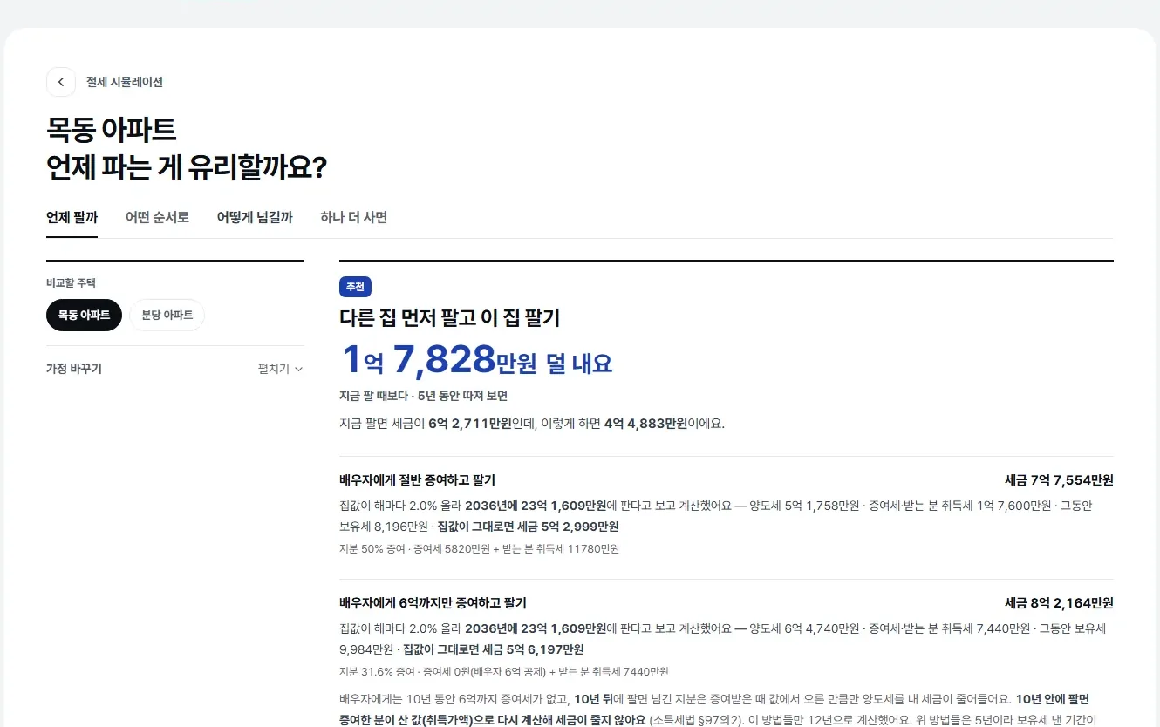
Task: Click the 절세 시뮬레이션 breadcrumb text
Action: (x=125, y=82)
